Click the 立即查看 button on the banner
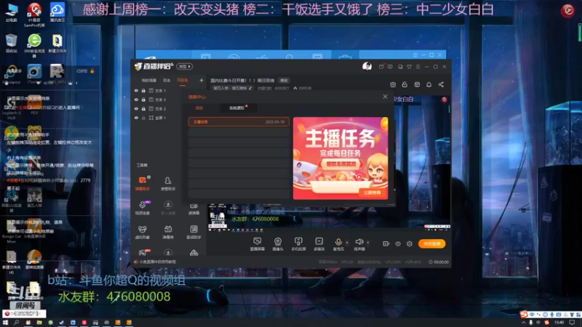 [x=372, y=193]
